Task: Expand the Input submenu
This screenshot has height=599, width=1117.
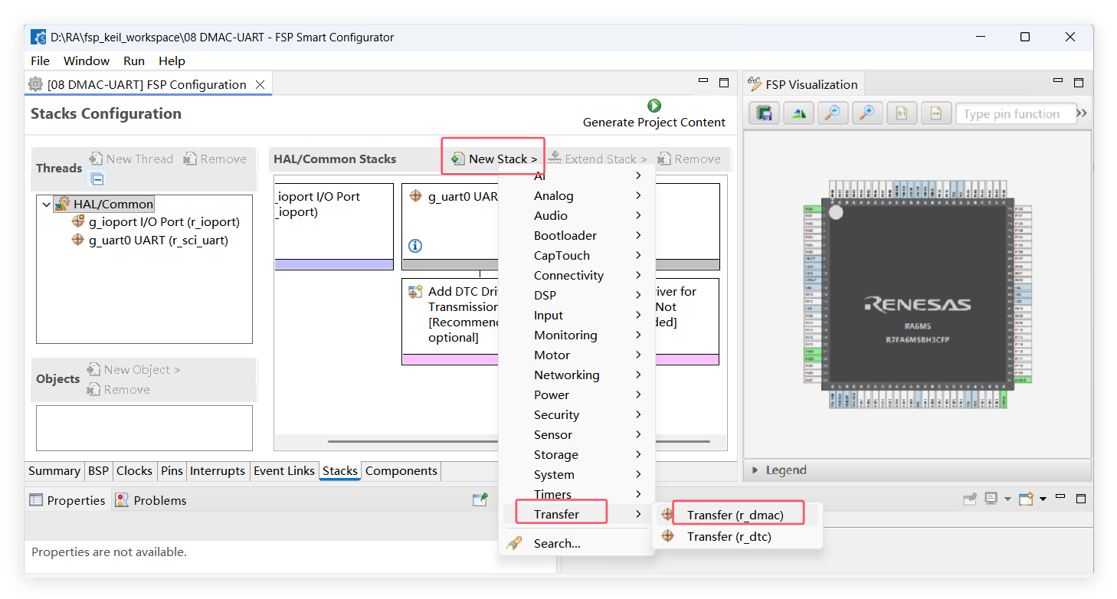Action: point(576,315)
